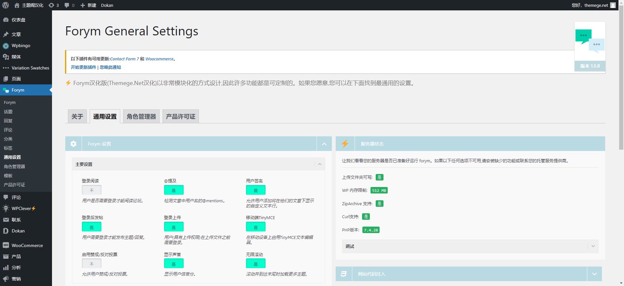This screenshot has width=624, height=286.
Task: Switch to the 产品许可证 tab
Action: (x=181, y=117)
